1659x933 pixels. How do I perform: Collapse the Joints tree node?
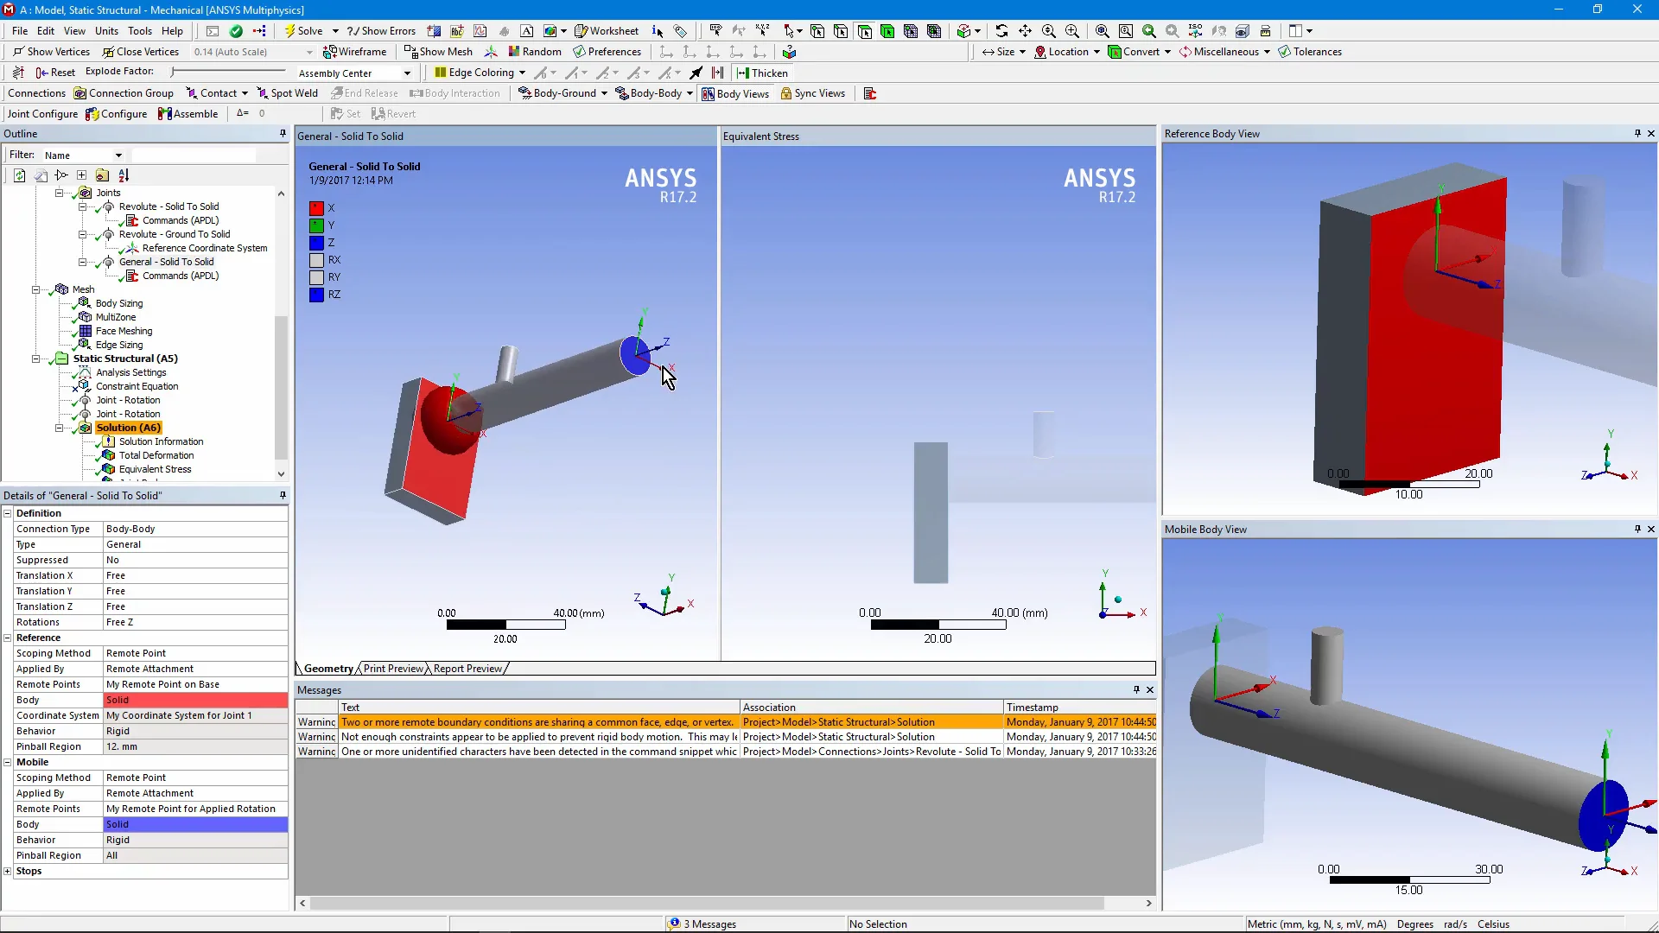click(59, 193)
